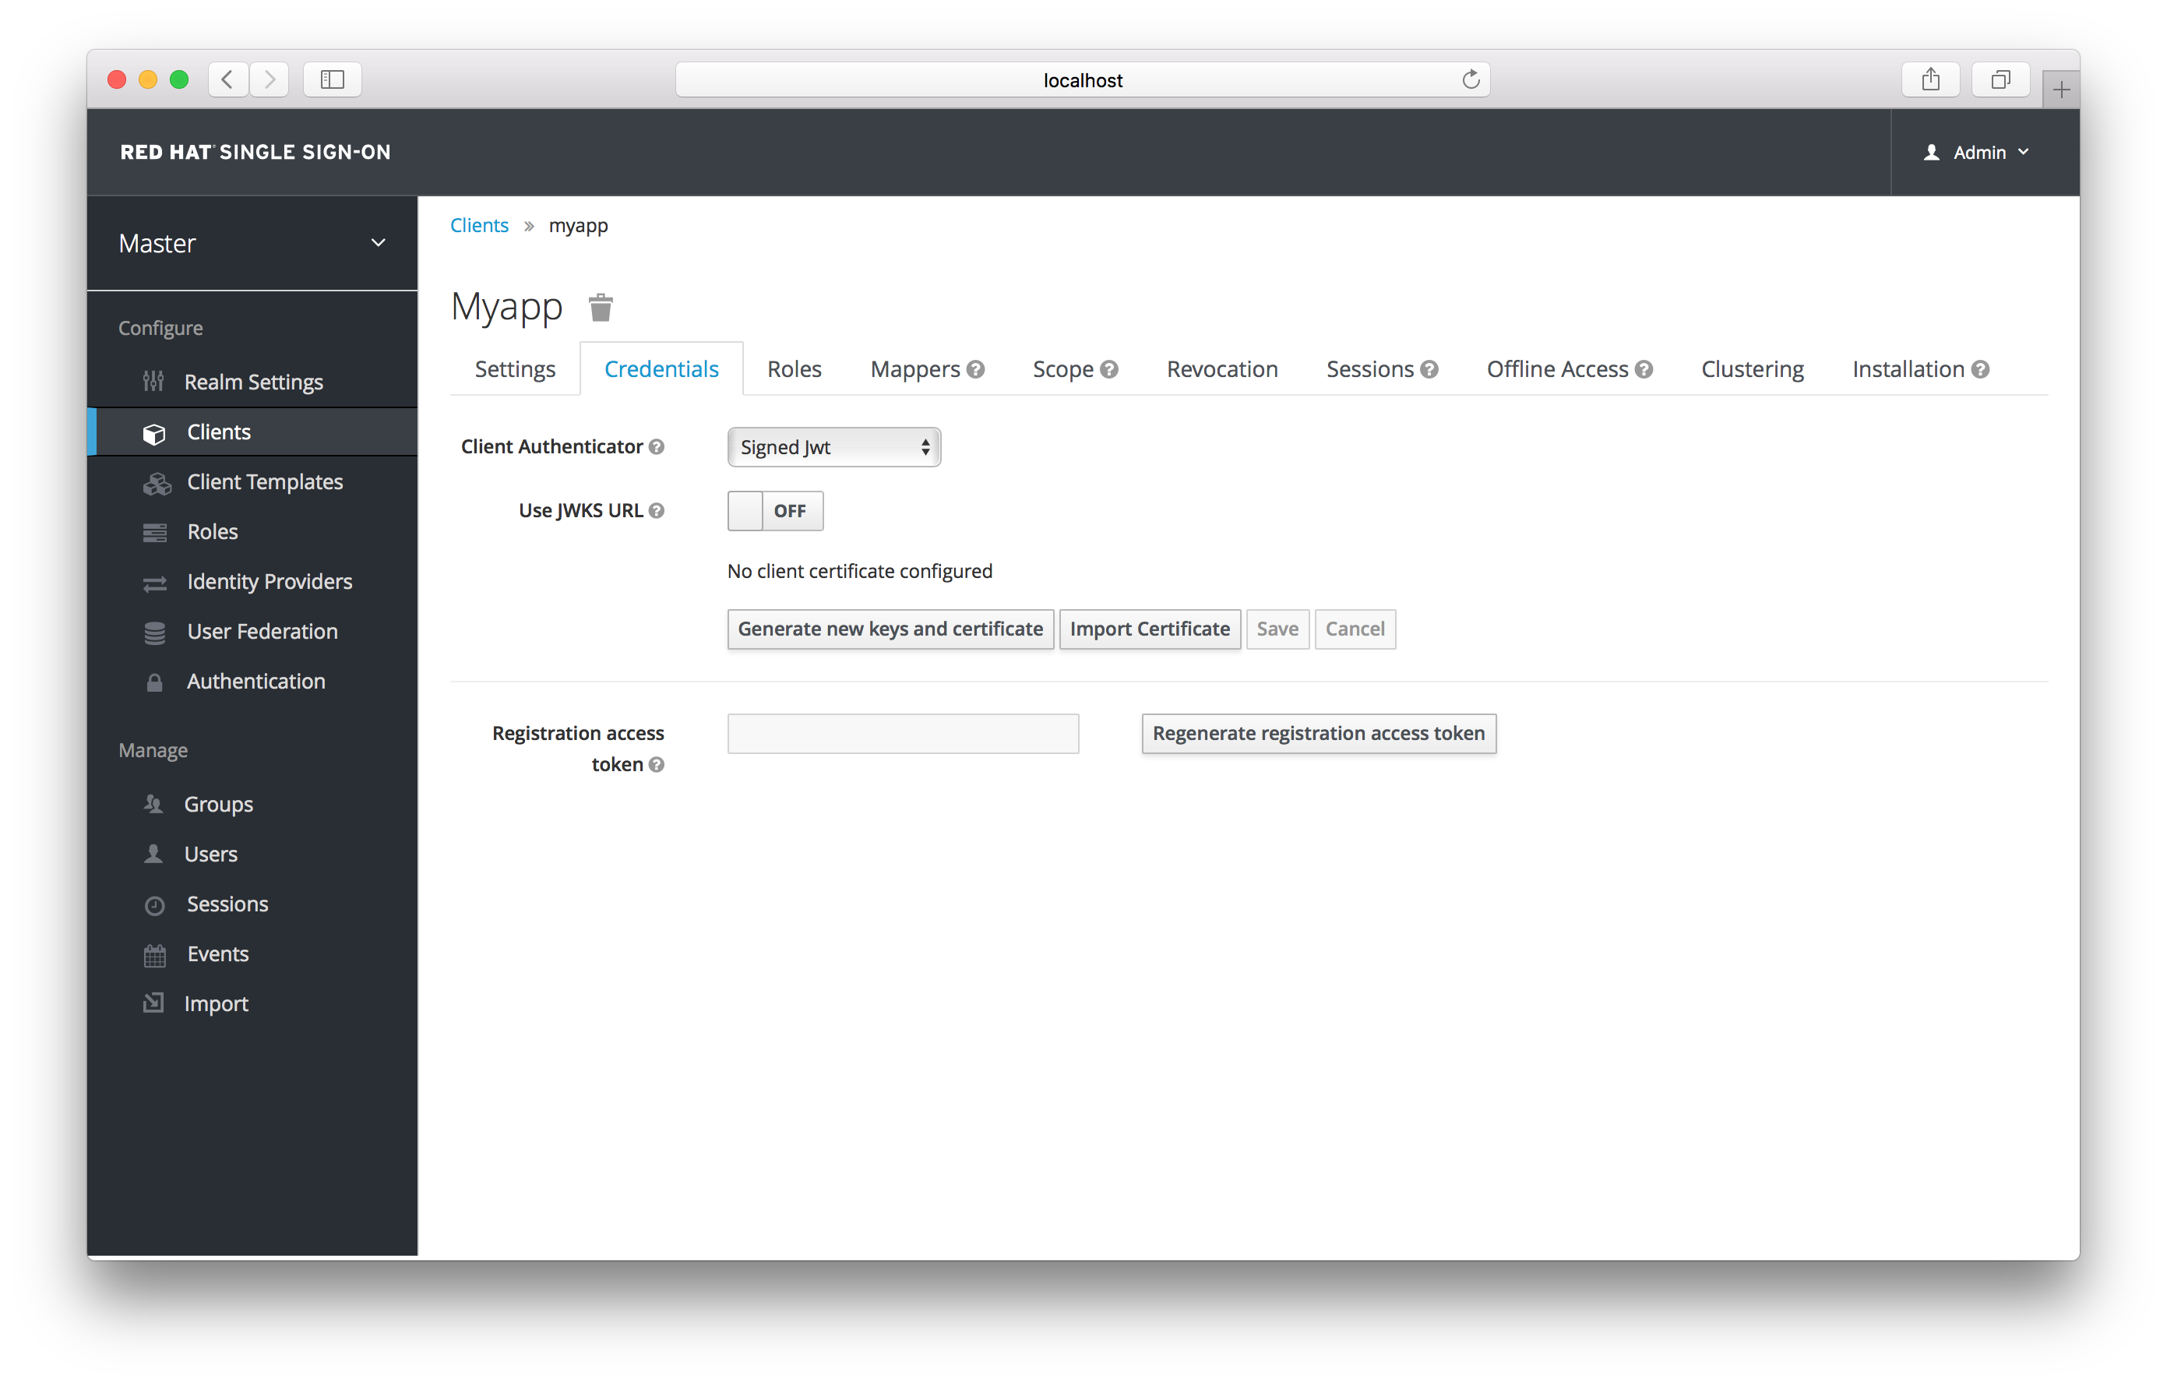Screen dimensions: 2167x1385
Task: Click the Roles icon in sidebar
Action: point(152,532)
